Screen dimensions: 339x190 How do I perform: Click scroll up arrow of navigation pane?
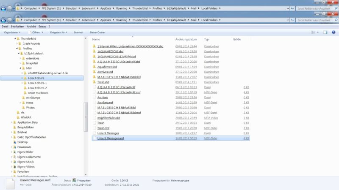tap(86, 38)
